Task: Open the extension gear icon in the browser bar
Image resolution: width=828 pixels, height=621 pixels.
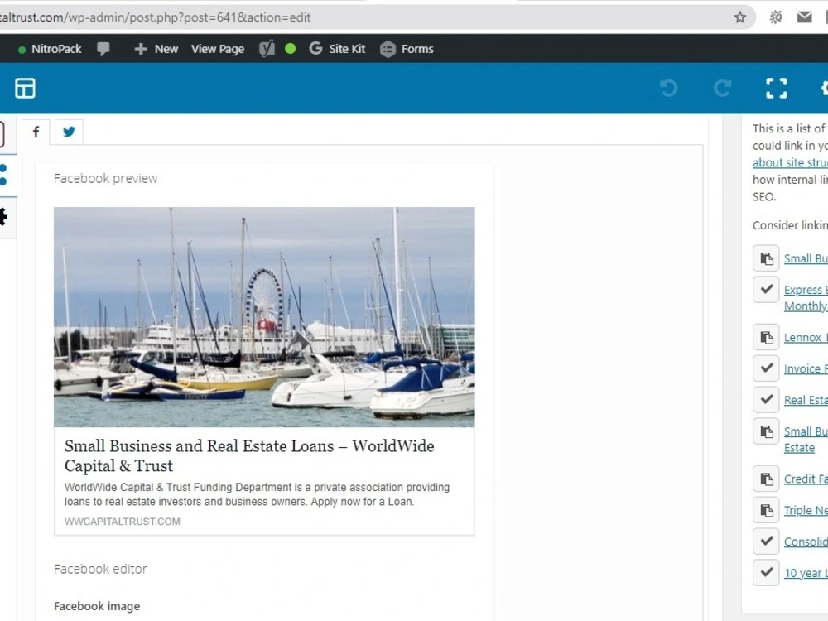Action: point(776,17)
